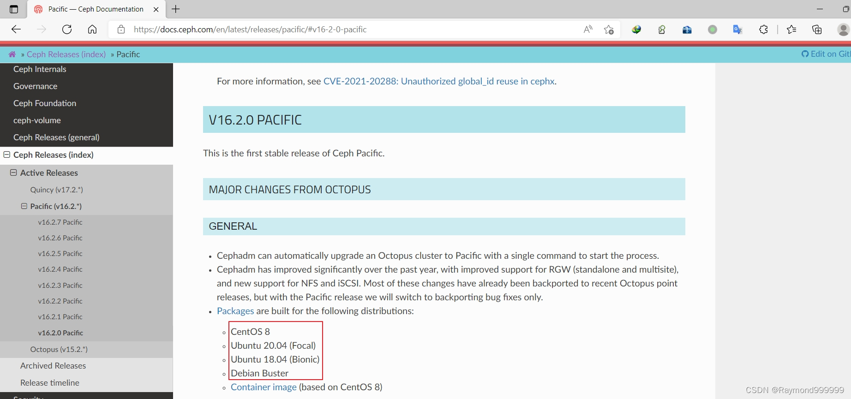Click the V16.2.0 PACIFIC heading
Screen dimensions: 851x399
(x=255, y=120)
